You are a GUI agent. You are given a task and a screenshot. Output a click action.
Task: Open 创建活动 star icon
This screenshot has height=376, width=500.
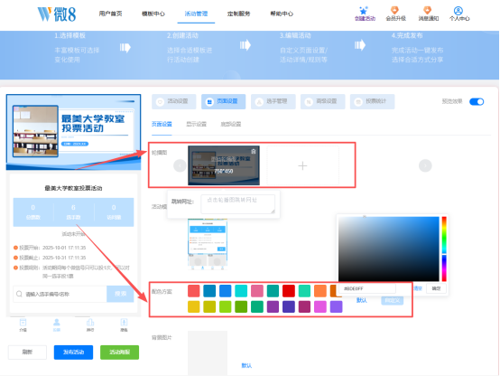click(364, 11)
